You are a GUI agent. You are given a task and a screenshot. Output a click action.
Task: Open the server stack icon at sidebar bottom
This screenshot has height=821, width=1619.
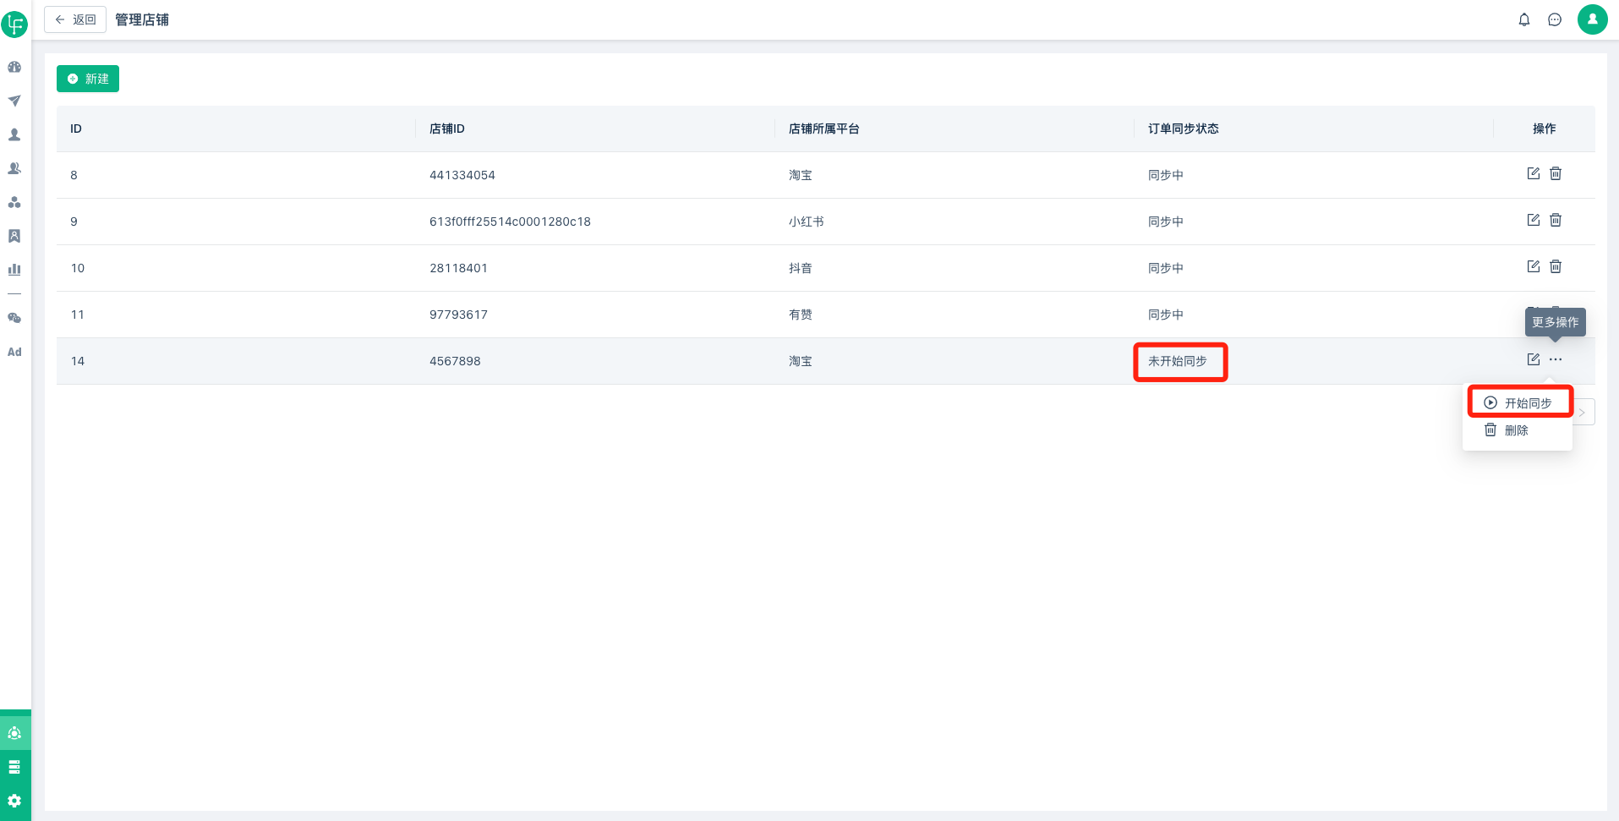coord(14,767)
